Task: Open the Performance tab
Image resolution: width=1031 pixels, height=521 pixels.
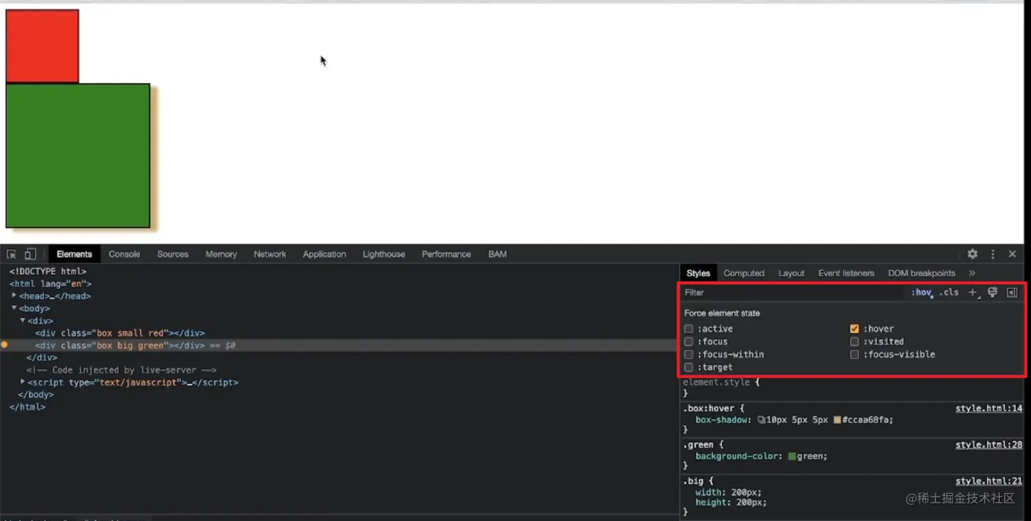Action: pyautogui.click(x=447, y=254)
